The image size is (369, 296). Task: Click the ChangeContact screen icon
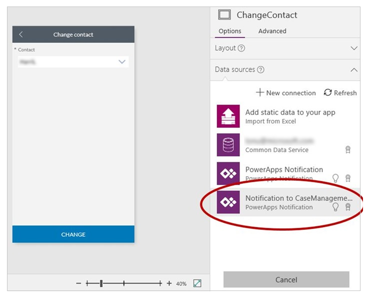click(x=224, y=15)
